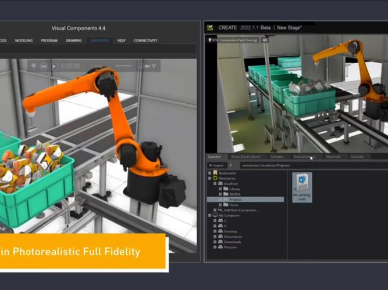This screenshot has height=290, width=388.
Task: Collapse the My Computer node
Action: [x=209, y=215]
